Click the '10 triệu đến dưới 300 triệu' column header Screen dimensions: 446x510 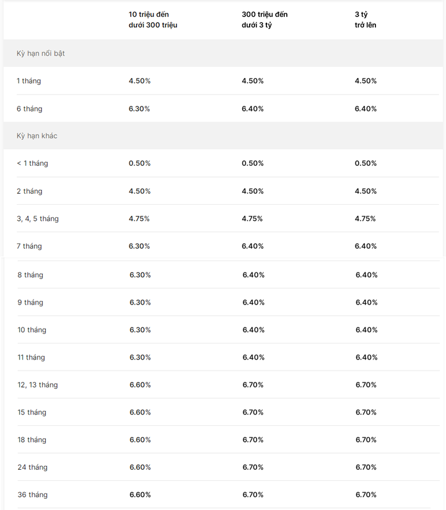click(x=152, y=20)
